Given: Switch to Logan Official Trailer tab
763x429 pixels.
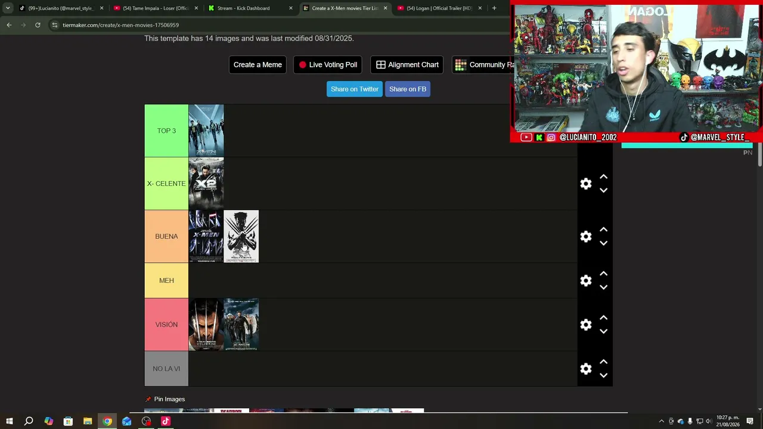Looking at the screenshot, I should pyautogui.click(x=439, y=8).
